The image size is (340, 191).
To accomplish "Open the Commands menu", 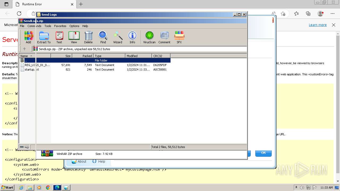I will [34, 26].
